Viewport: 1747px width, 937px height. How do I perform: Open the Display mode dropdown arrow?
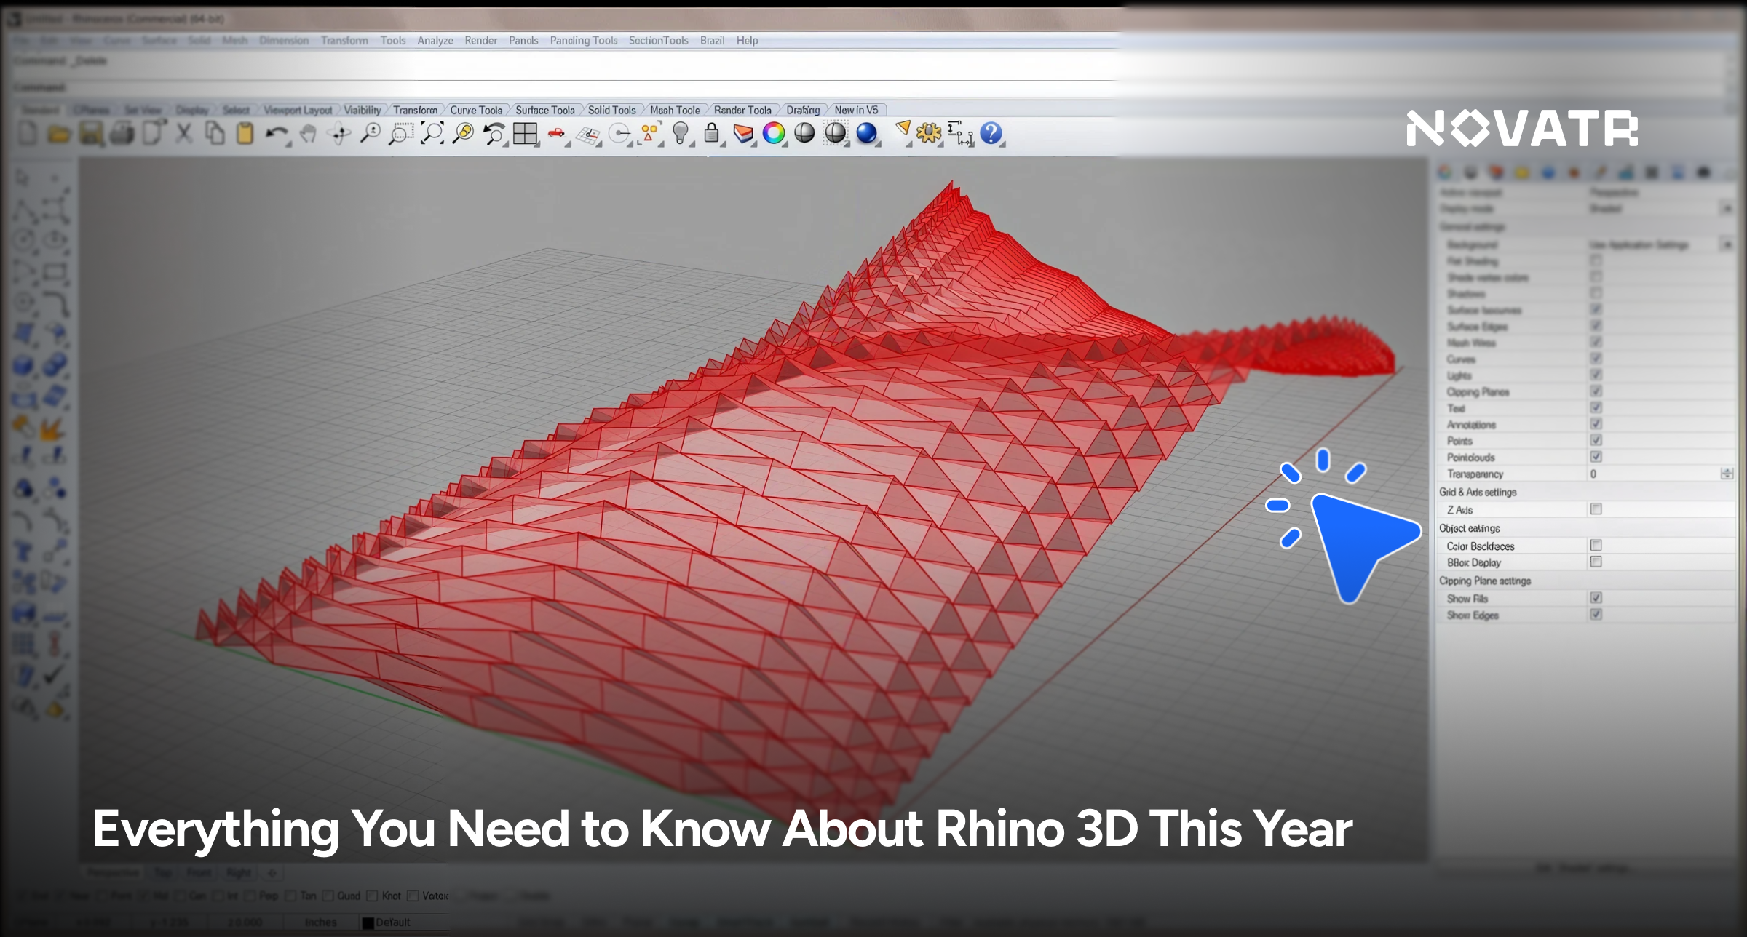(1726, 209)
